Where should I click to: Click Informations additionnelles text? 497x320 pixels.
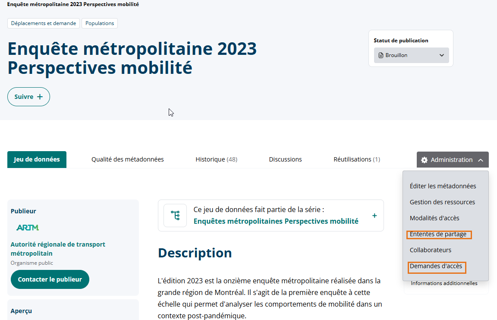[444, 283]
